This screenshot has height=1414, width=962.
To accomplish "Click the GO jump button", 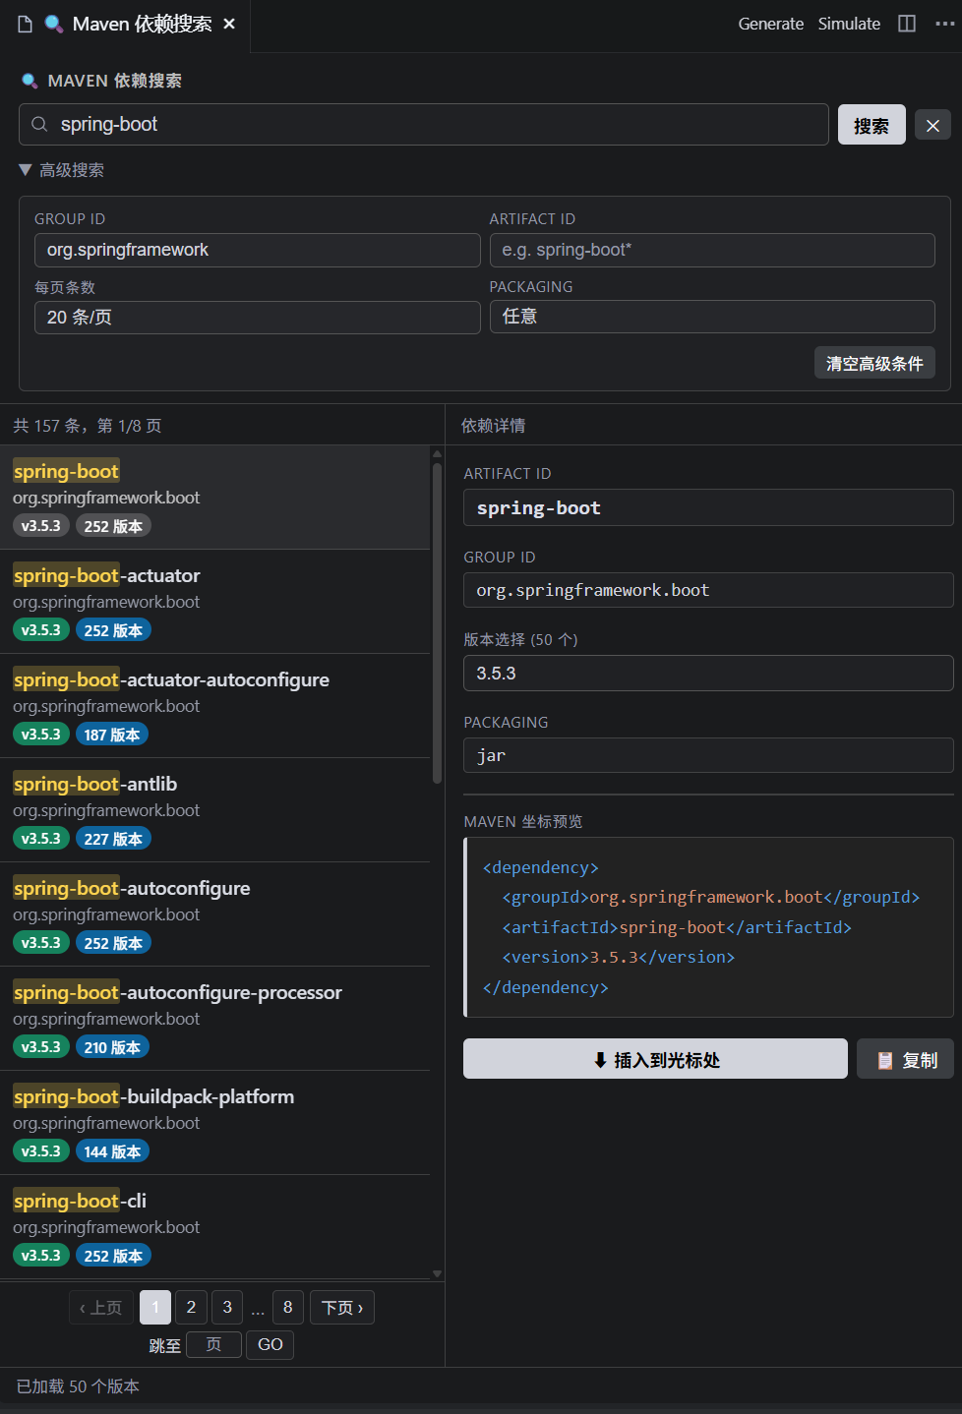I will (271, 1344).
